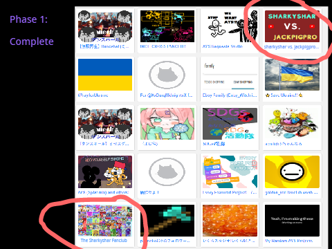Click the '#PrayforUkraine' studio title
The image size is (332, 249).
click(x=93, y=95)
